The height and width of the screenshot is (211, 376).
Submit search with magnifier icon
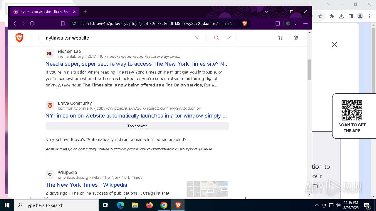[x=216, y=38]
